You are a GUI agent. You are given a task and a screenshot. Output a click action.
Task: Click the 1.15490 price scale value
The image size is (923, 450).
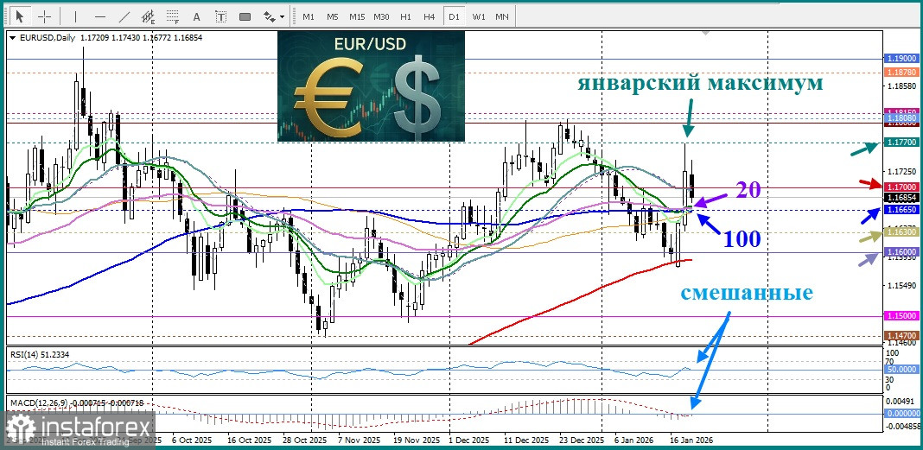(901, 286)
